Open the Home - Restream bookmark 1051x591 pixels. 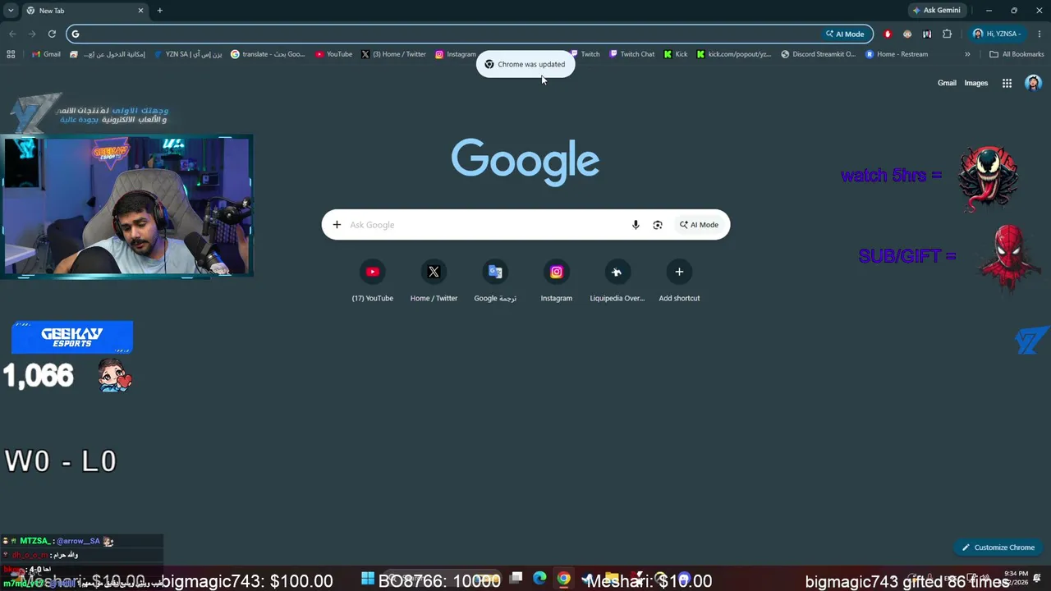[x=897, y=54]
